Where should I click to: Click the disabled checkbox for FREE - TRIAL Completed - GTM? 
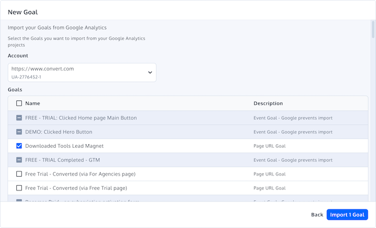tap(19, 160)
